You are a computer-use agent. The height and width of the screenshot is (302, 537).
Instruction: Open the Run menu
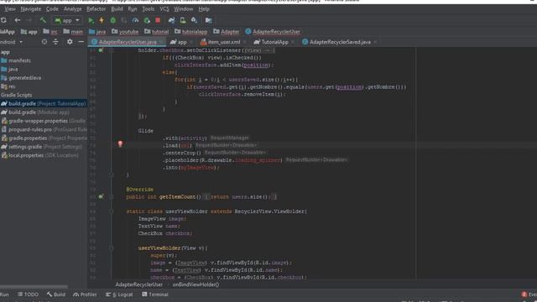[x=133, y=9]
